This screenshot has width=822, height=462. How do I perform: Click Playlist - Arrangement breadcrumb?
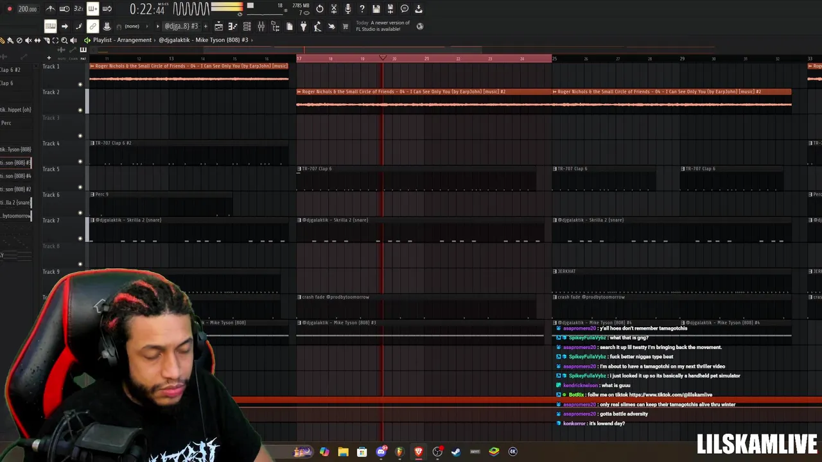coord(122,40)
